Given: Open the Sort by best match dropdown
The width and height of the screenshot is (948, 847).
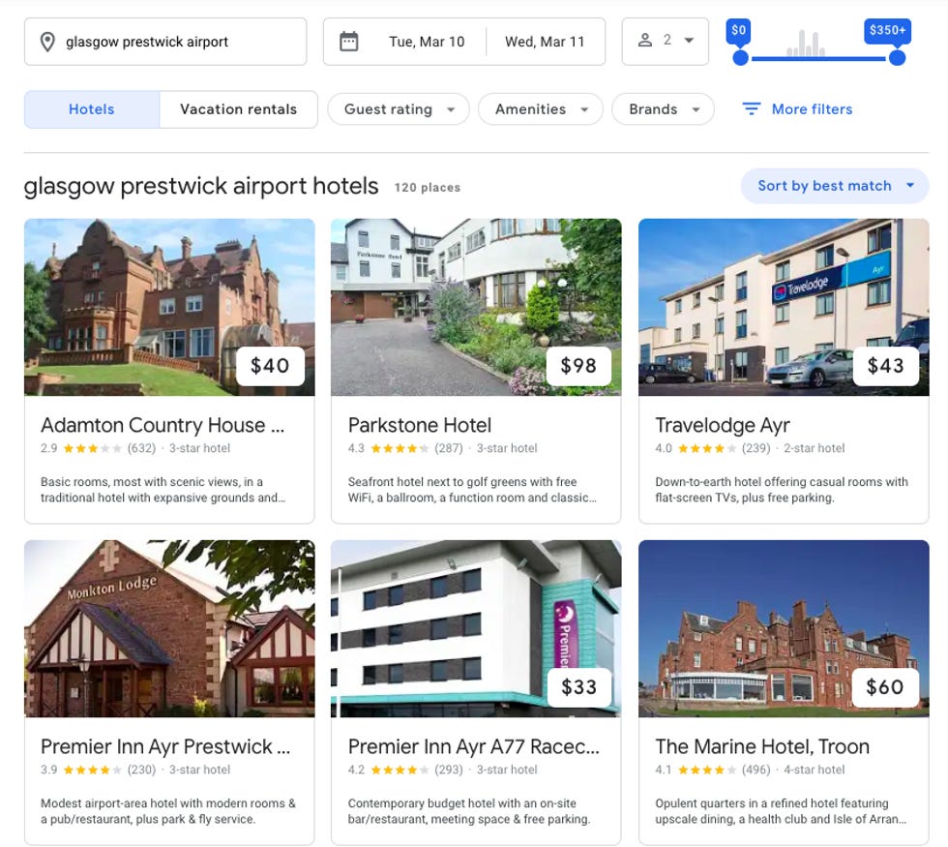Looking at the screenshot, I should coord(834,186).
